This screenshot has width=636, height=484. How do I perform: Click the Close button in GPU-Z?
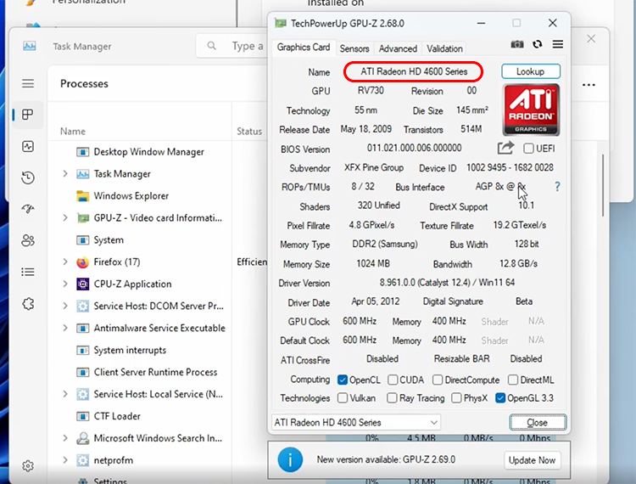click(538, 422)
